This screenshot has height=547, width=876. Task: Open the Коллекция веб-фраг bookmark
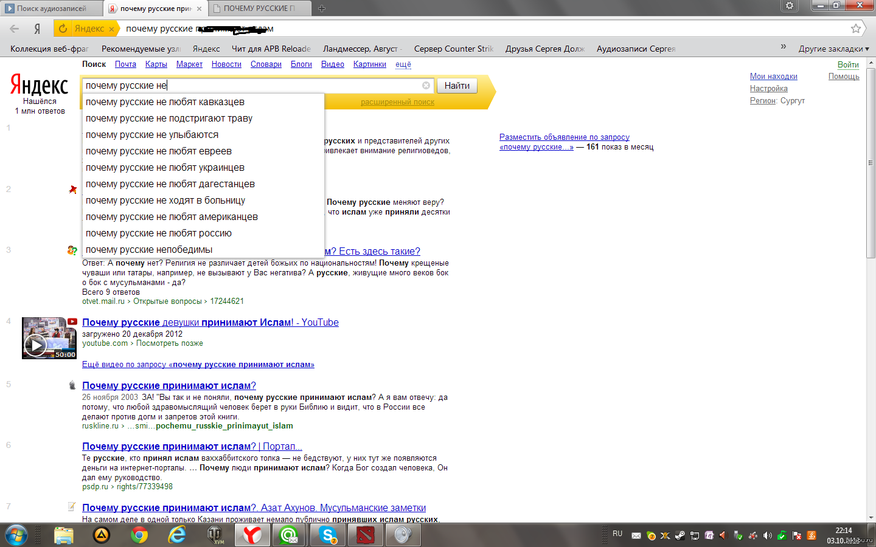(x=49, y=49)
